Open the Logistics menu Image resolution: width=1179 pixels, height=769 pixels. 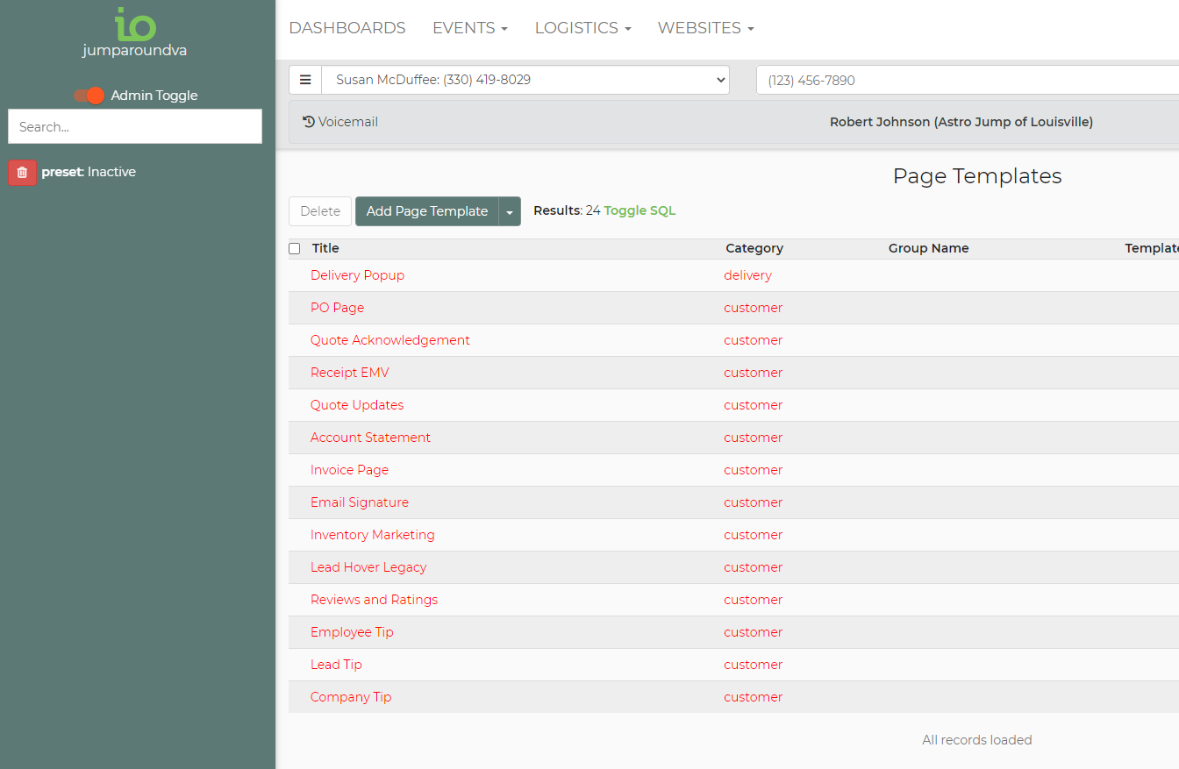582,28
